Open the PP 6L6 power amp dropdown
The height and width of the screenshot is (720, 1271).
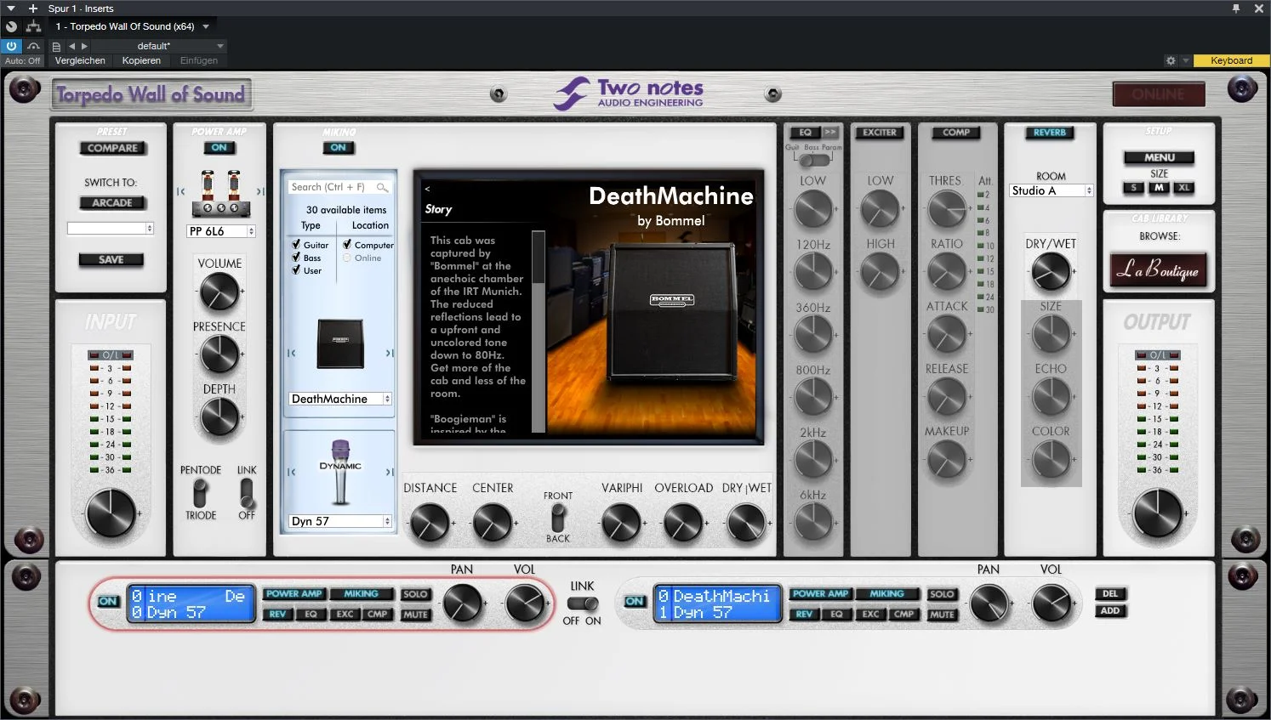(x=221, y=231)
